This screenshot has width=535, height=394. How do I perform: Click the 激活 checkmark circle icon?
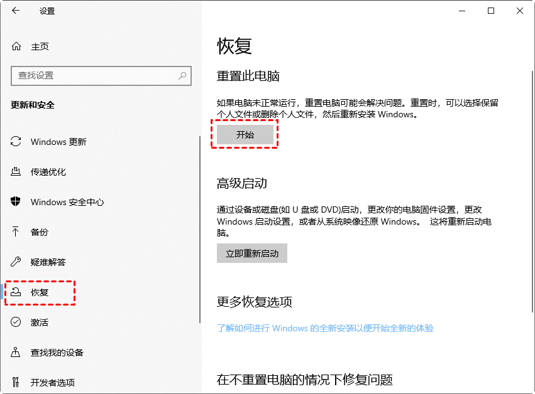[16, 322]
